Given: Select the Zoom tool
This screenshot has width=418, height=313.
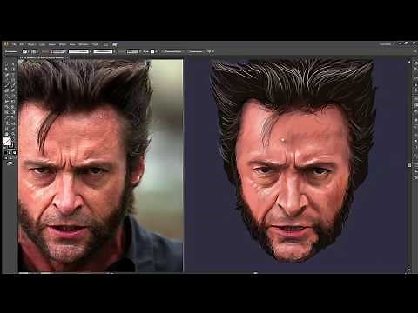Looking at the screenshot, I should (x=13, y=134).
